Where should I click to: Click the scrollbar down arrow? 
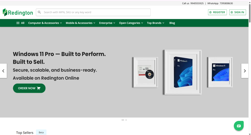tap(250, 134)
